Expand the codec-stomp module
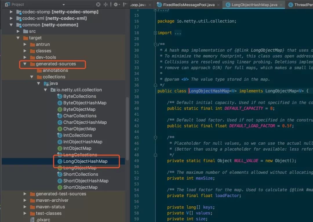The image size is (313, 222). click(x=11, y=12)
